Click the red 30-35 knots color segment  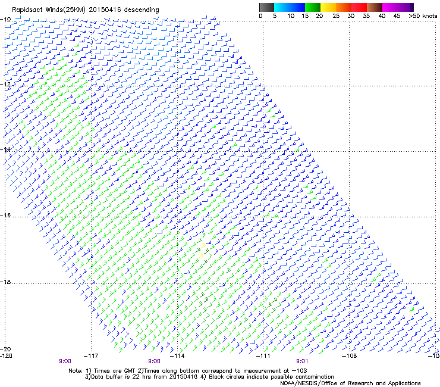pos(359,7)
